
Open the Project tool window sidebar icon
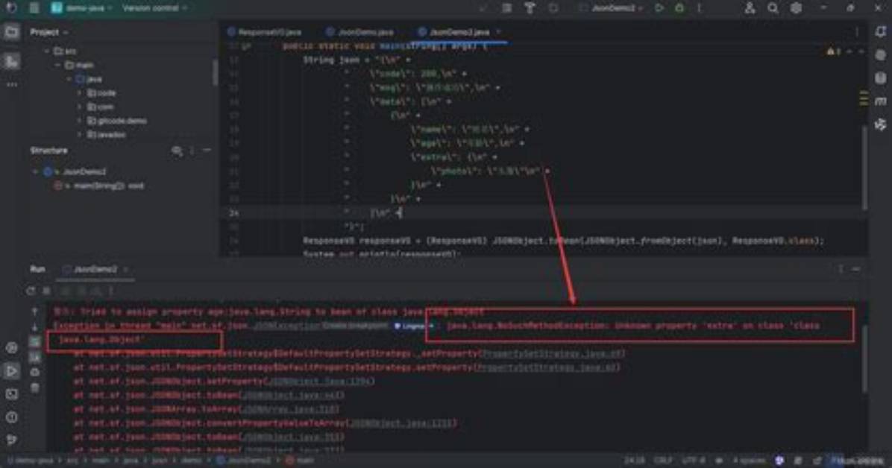pos(11,32)
